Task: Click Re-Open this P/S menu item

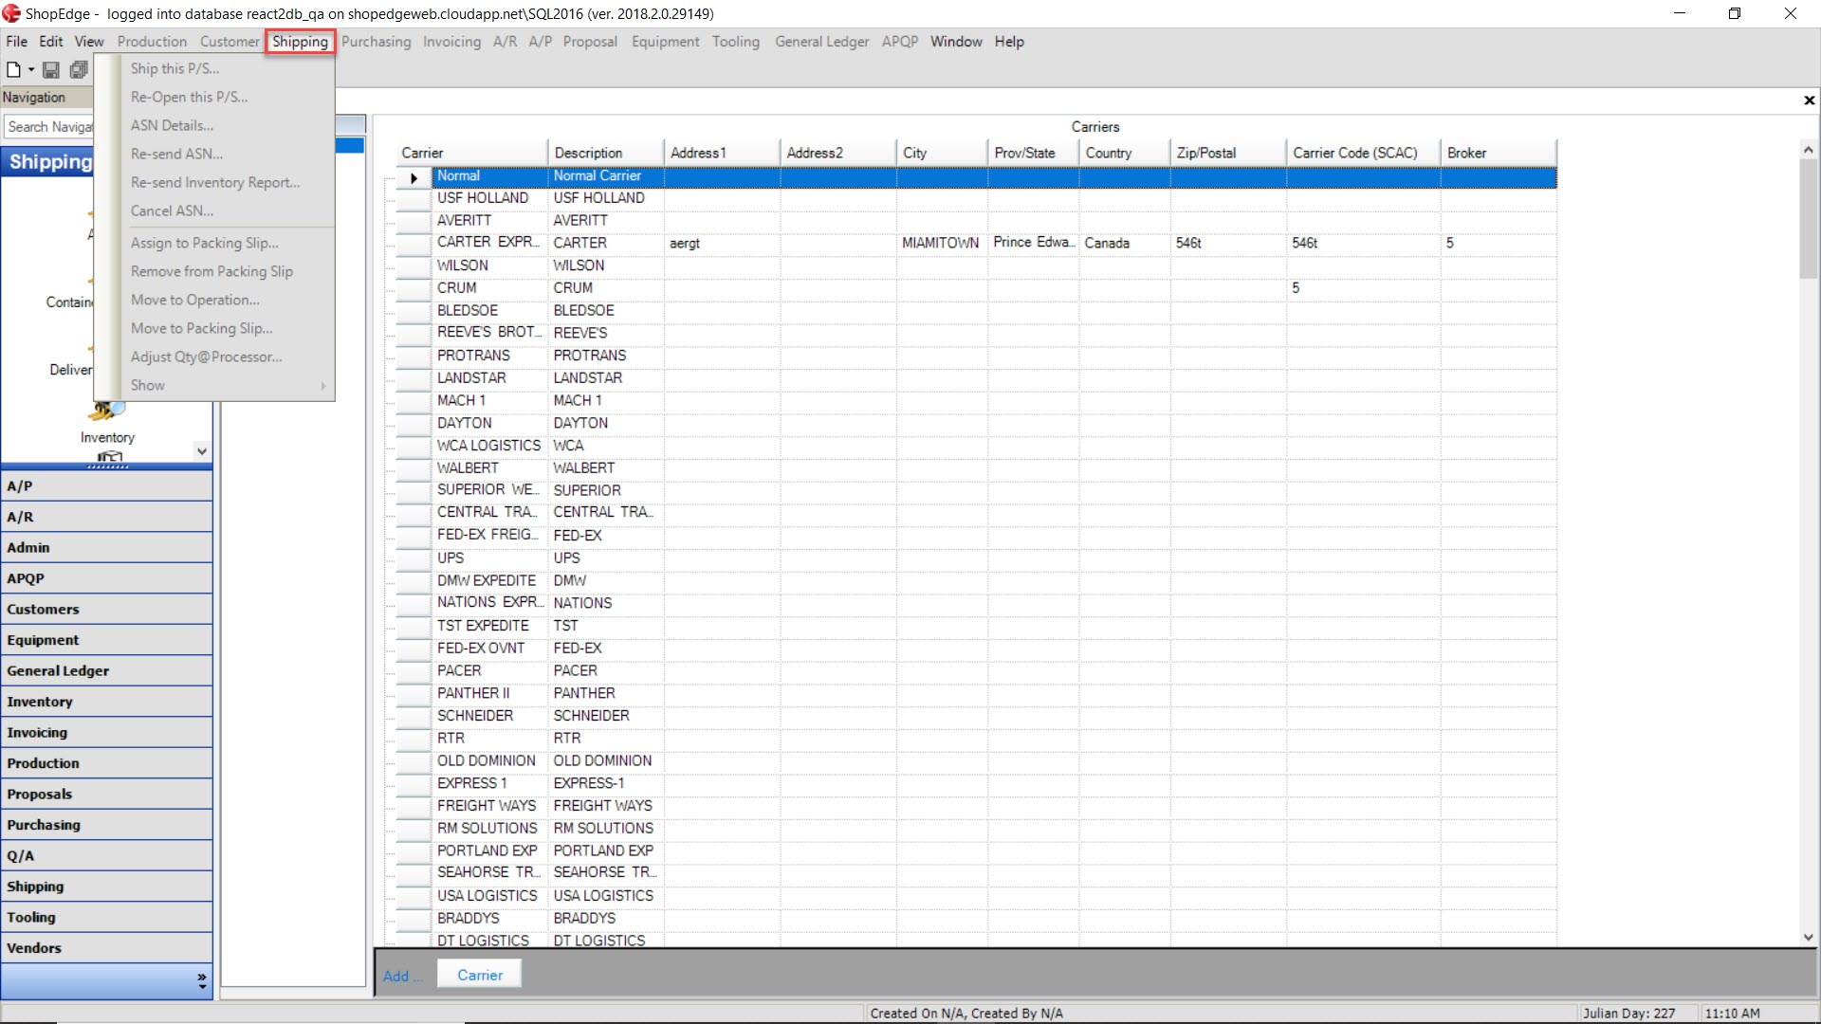Action: coord(192,97)
